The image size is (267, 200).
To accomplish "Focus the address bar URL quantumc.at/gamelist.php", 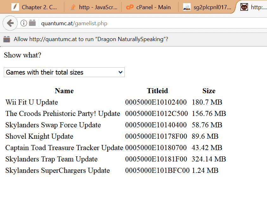I will [x=74, y=23].
